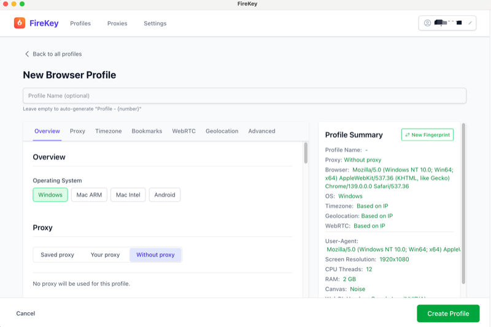The image size is (491, 327).
Task: Open the Proxies page in top navigation
Action: point(117,23)
